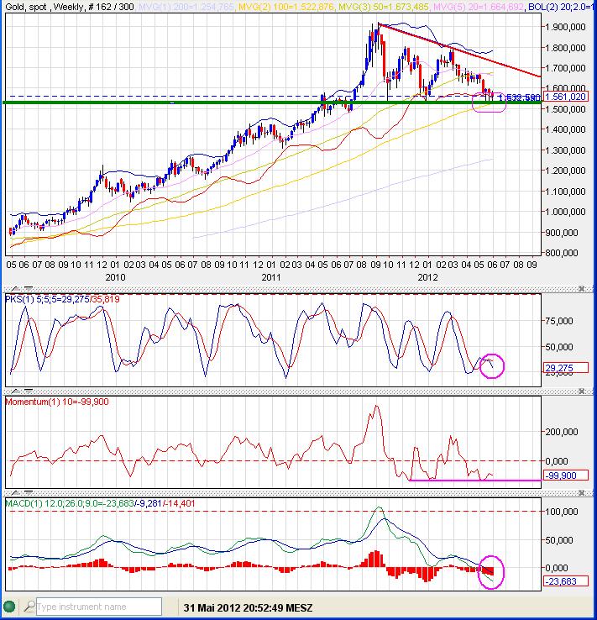Click the -99,900 Momentum value box
This screenshot has width=597, height=620.
point(566,476)
